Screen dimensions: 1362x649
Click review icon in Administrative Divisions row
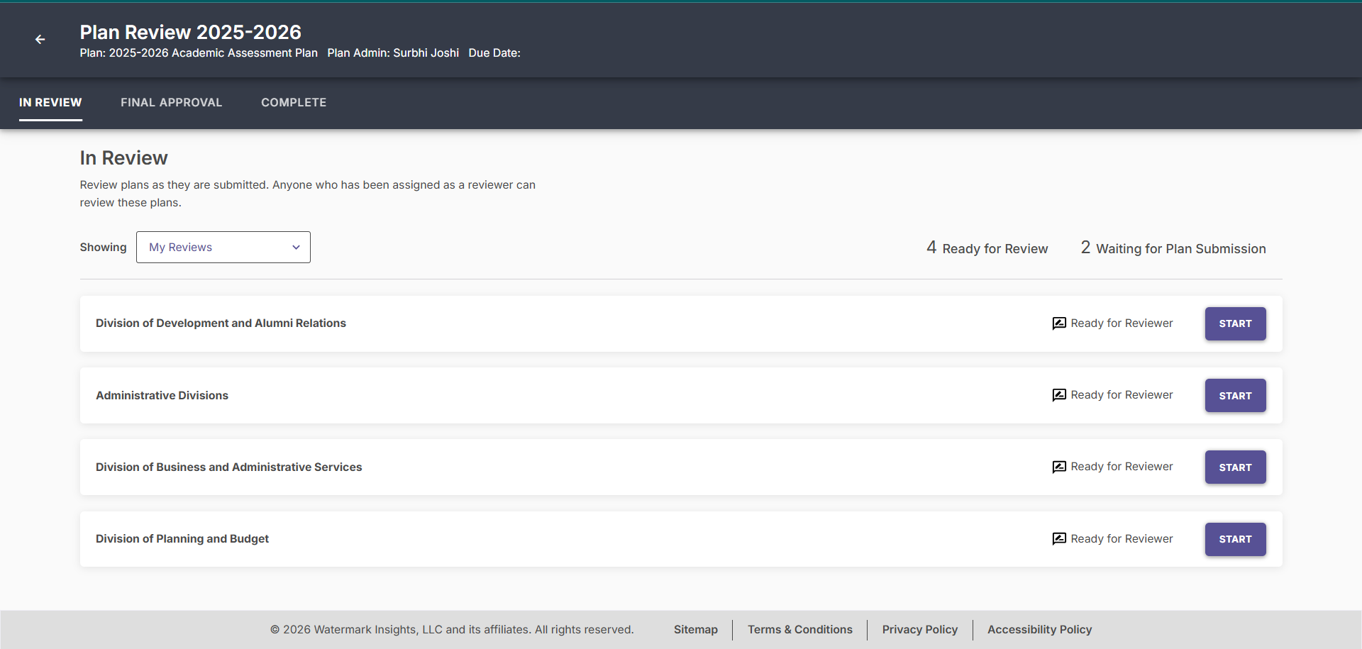point(1059,395)
